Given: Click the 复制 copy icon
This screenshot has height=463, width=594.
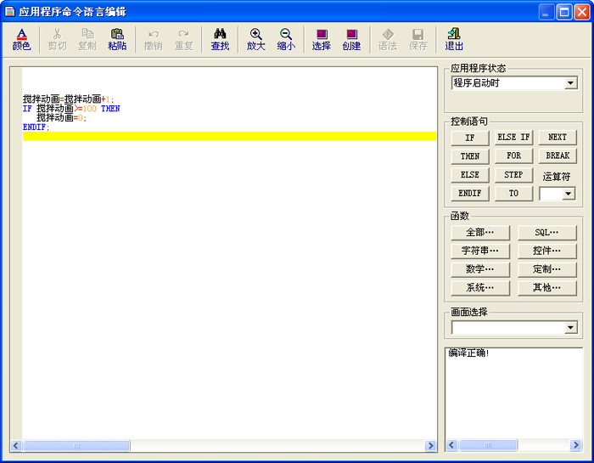Looking at the screenshot, I should coord(87,39).
